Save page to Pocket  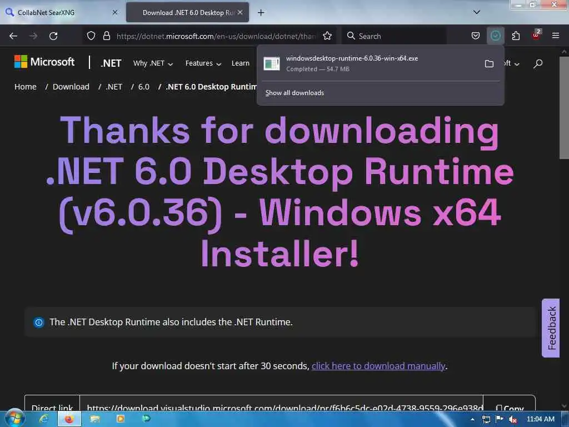(x=476, y=36)
